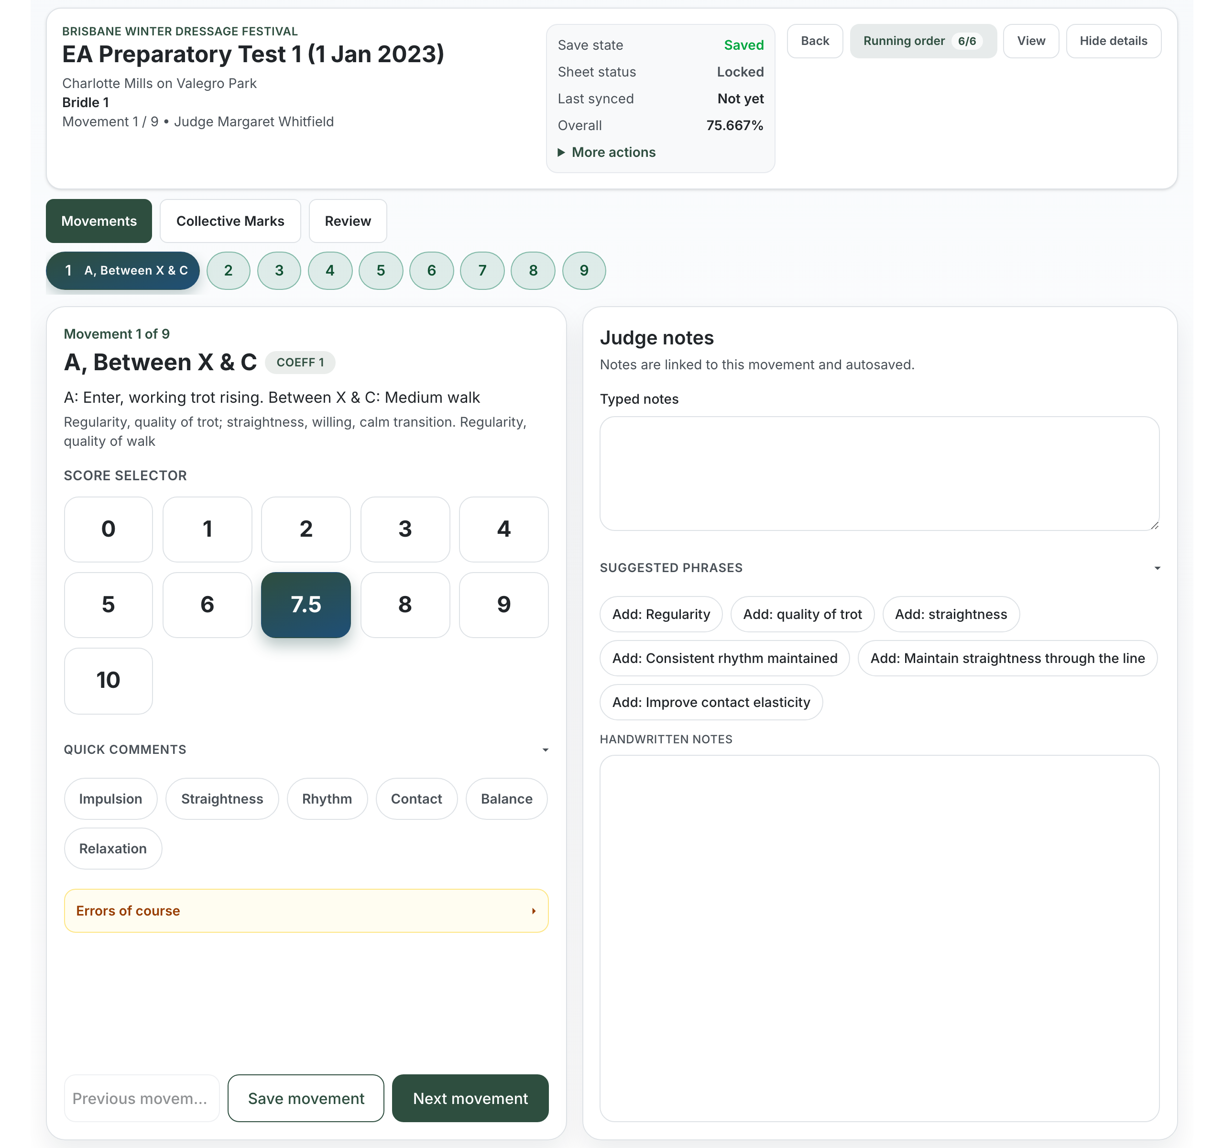Switch to the Movements tab

tap(98, 221)
